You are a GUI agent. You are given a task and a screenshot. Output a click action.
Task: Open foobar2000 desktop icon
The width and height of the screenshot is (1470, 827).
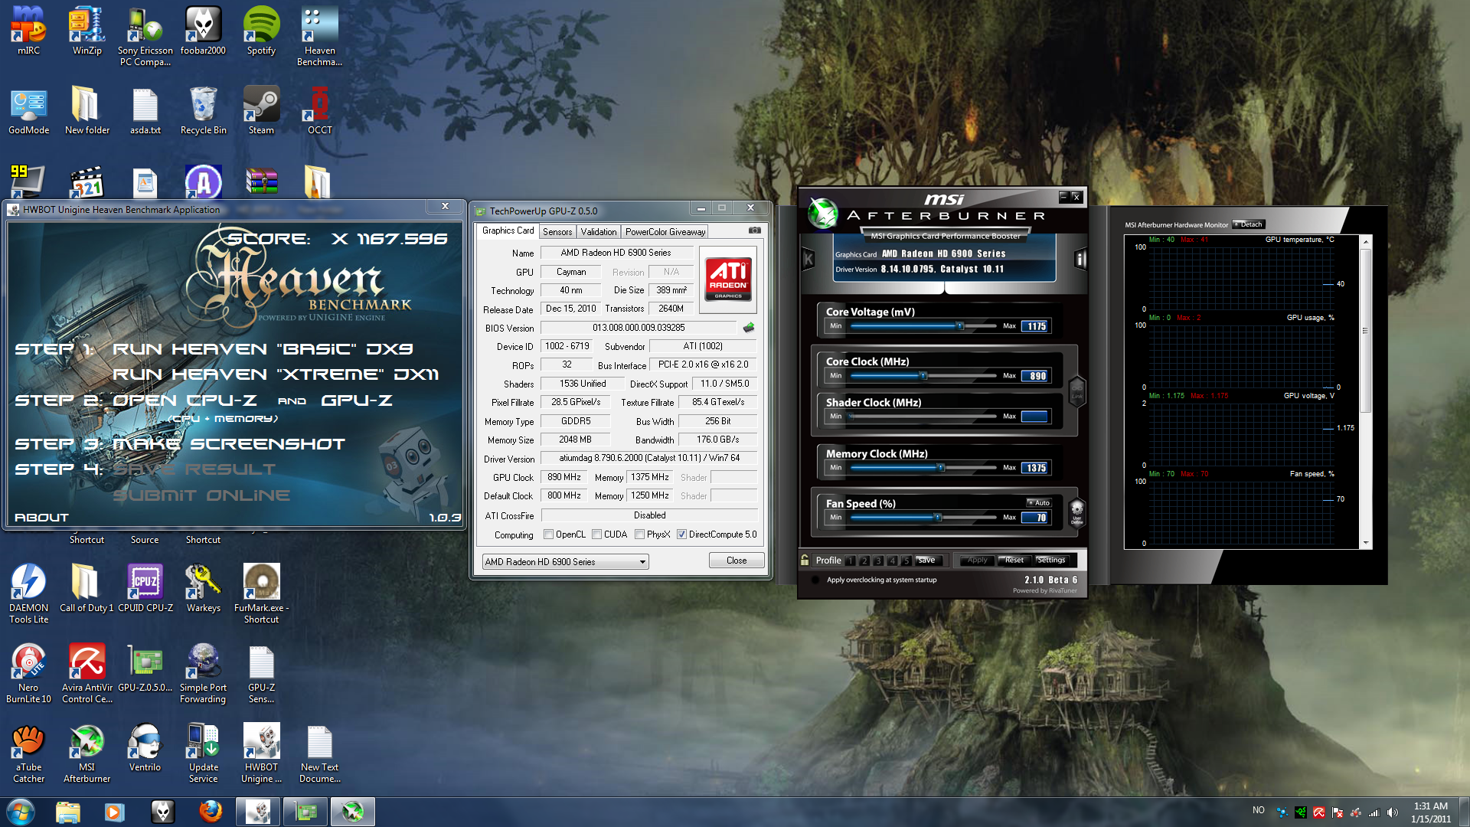203,31
